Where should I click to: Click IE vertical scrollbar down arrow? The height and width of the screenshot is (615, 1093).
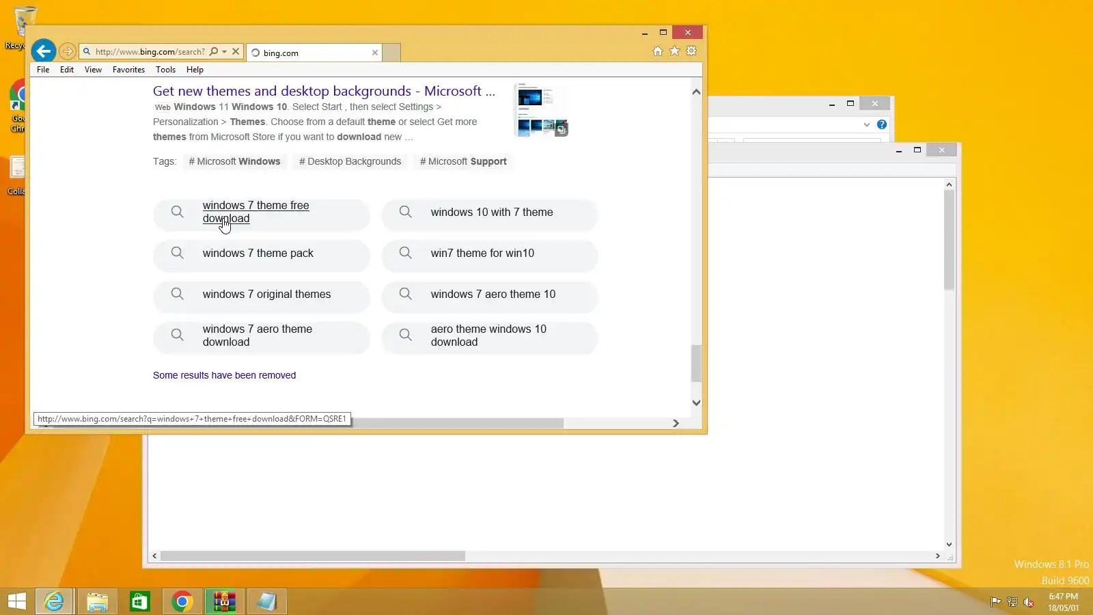[x=696, y=402]
